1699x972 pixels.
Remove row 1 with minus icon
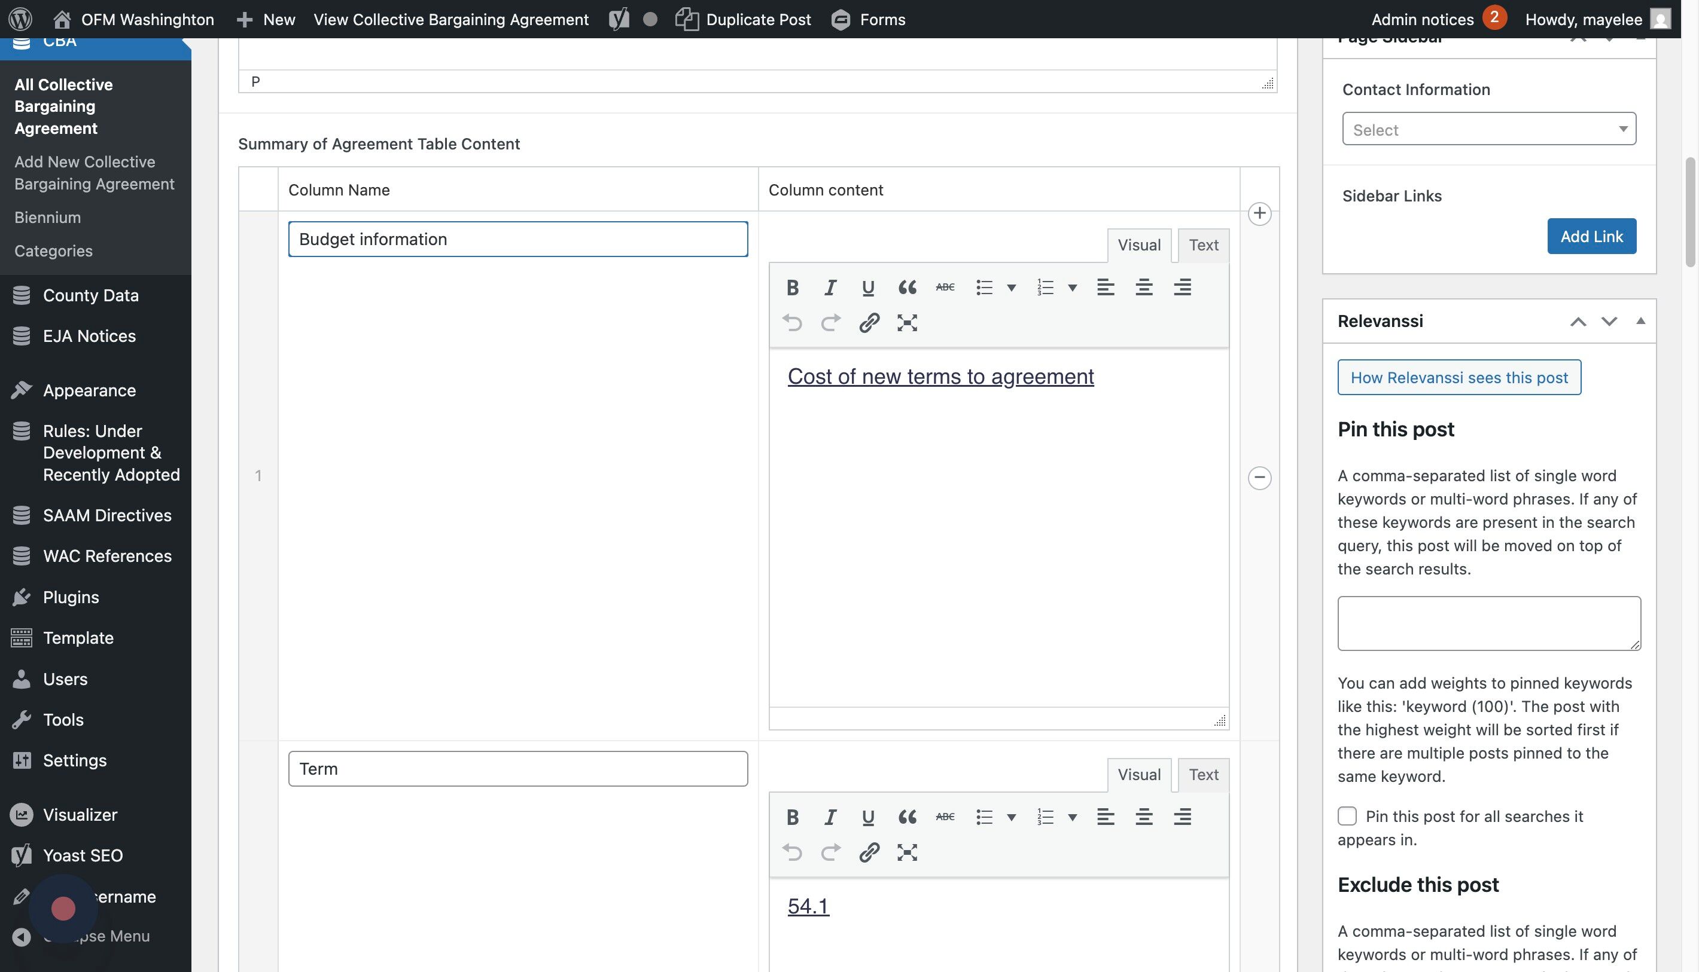click(x=1259, y=477)
